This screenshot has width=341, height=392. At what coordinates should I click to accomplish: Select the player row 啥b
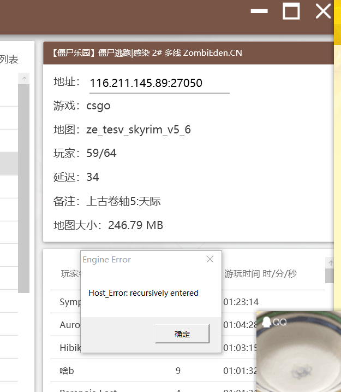(x=153, y=371)
